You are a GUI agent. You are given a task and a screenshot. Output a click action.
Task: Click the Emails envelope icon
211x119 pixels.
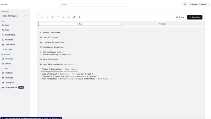pos(3,64)
